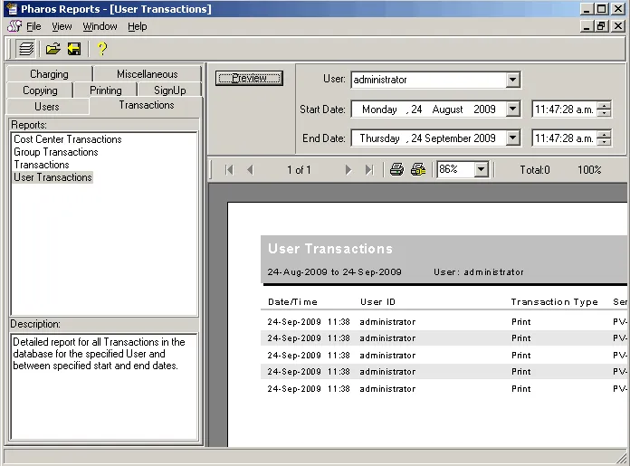Open the Help menu

(x=137, y=26)
